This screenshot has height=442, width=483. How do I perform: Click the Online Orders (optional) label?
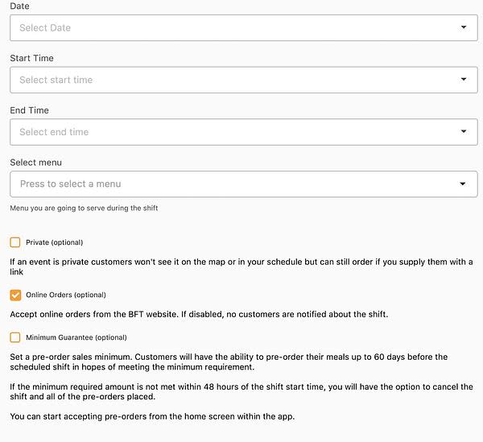(66, 295)
